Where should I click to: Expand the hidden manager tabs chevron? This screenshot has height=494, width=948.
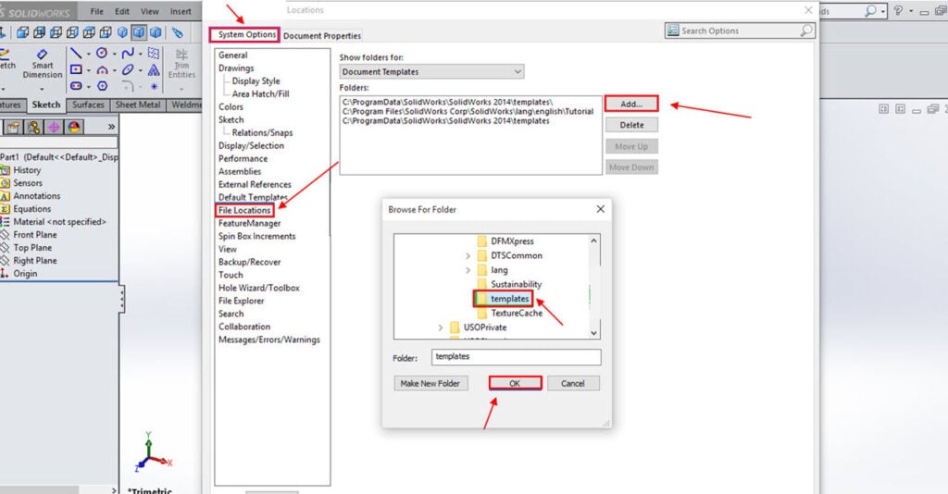(111, 127)
